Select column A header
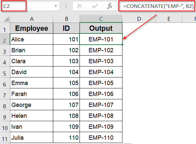This screenshot has width=196, height=144. click(x=32, y=19)
